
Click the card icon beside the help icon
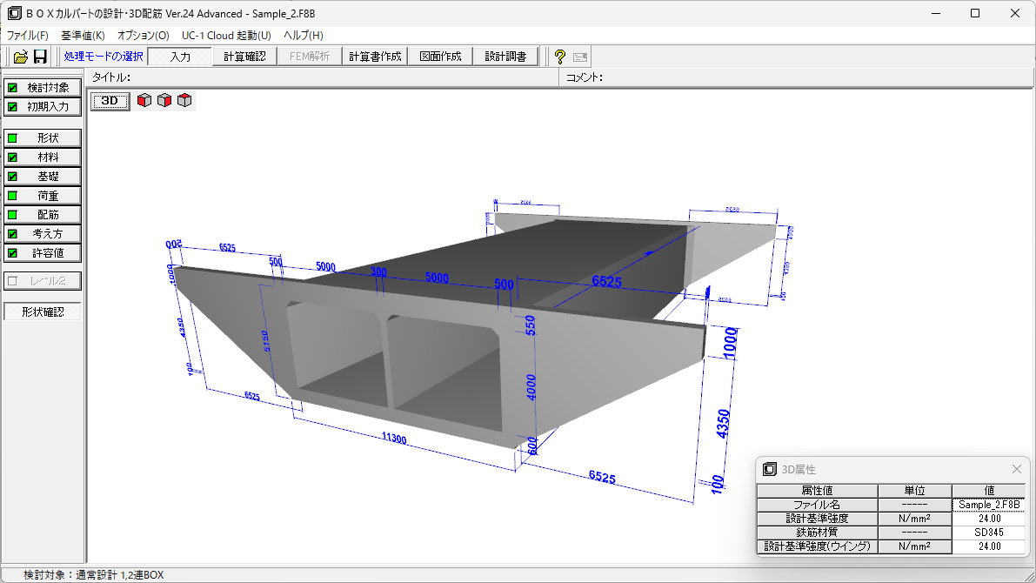coord(580,57)
